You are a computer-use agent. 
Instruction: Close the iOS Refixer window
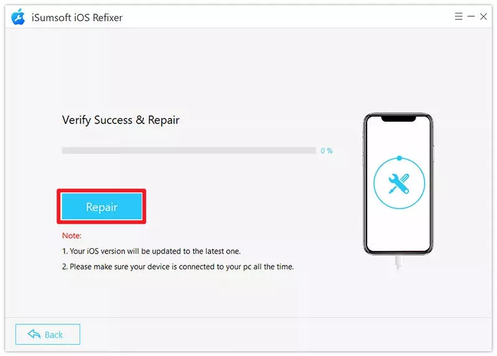483,17
